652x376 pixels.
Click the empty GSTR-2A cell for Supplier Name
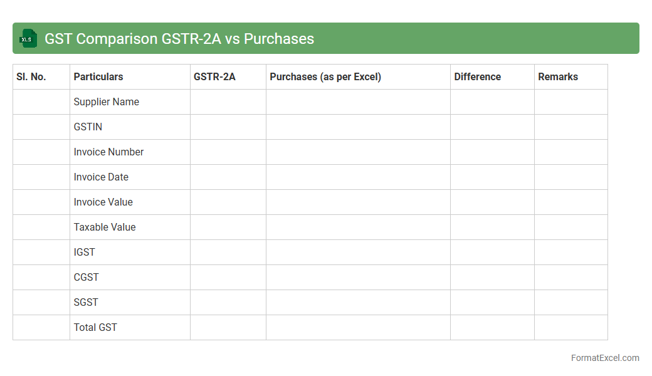[228, 102]
